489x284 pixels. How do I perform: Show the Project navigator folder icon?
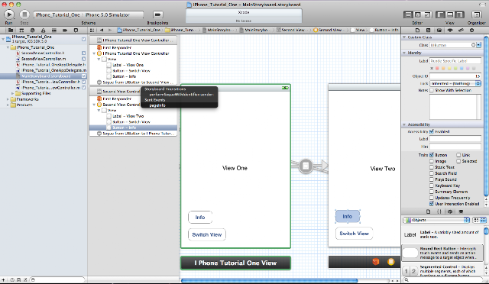click(11, 31)
